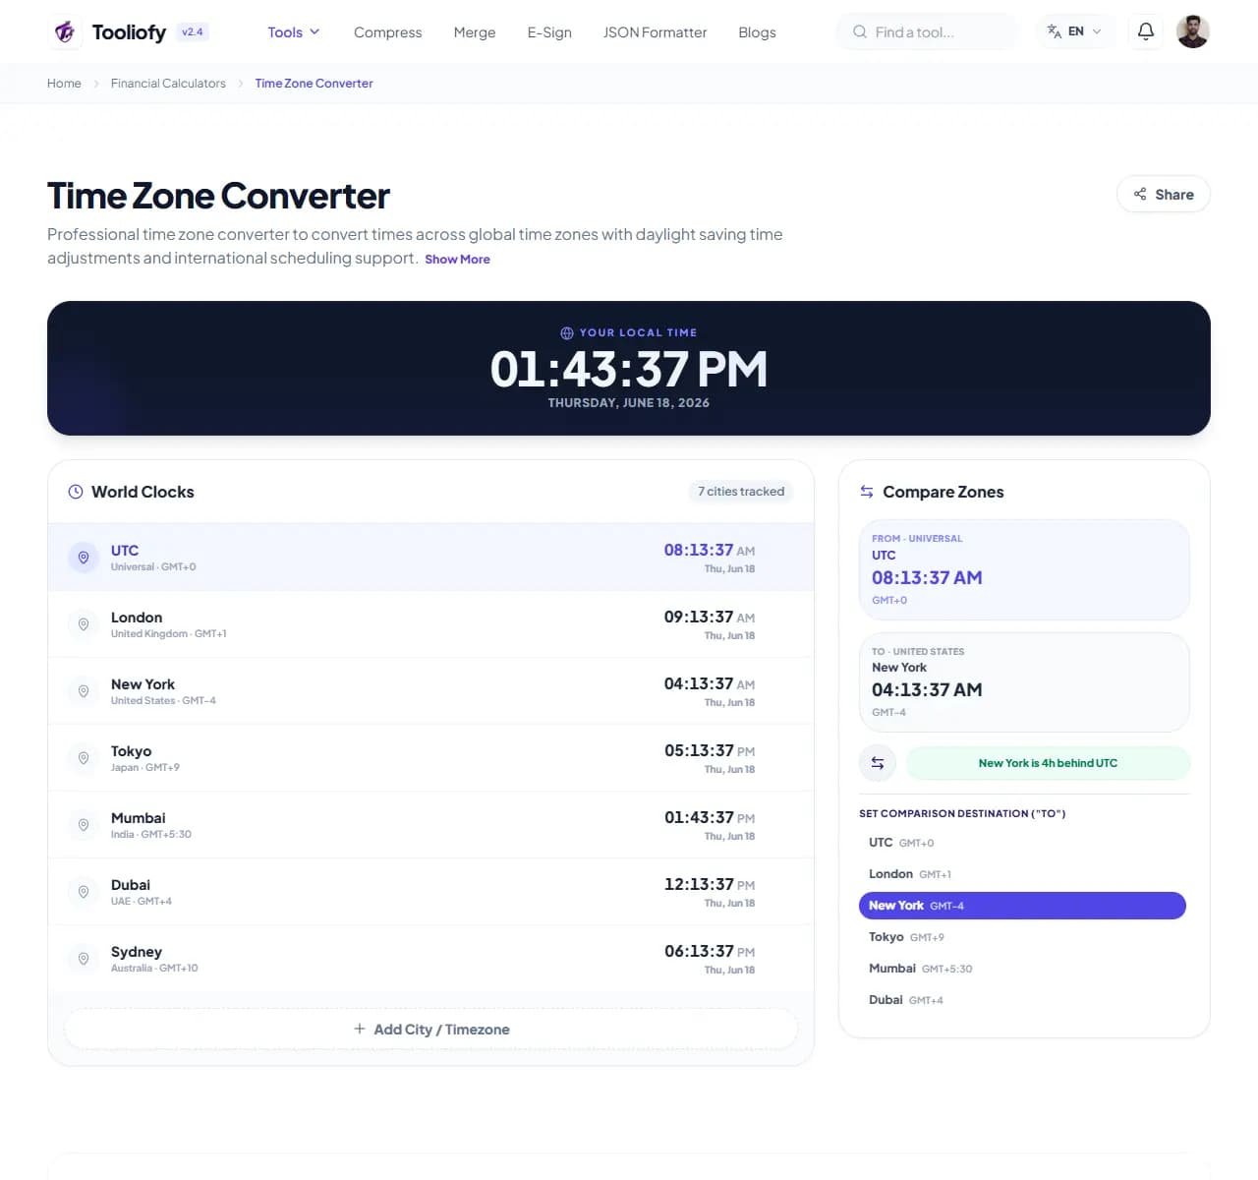Click the Tooliofy logo icon

pos(65,31)
